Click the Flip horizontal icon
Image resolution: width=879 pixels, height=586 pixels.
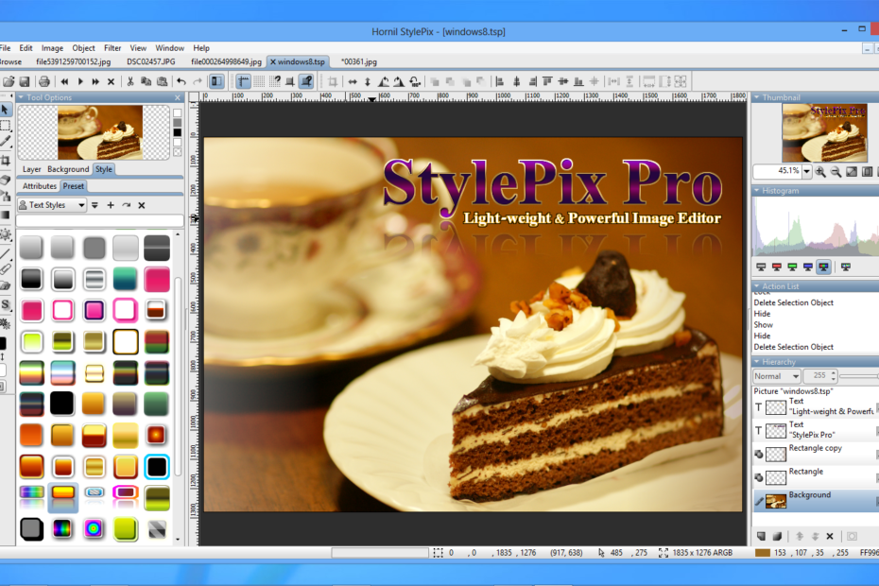tap(352, 82)
